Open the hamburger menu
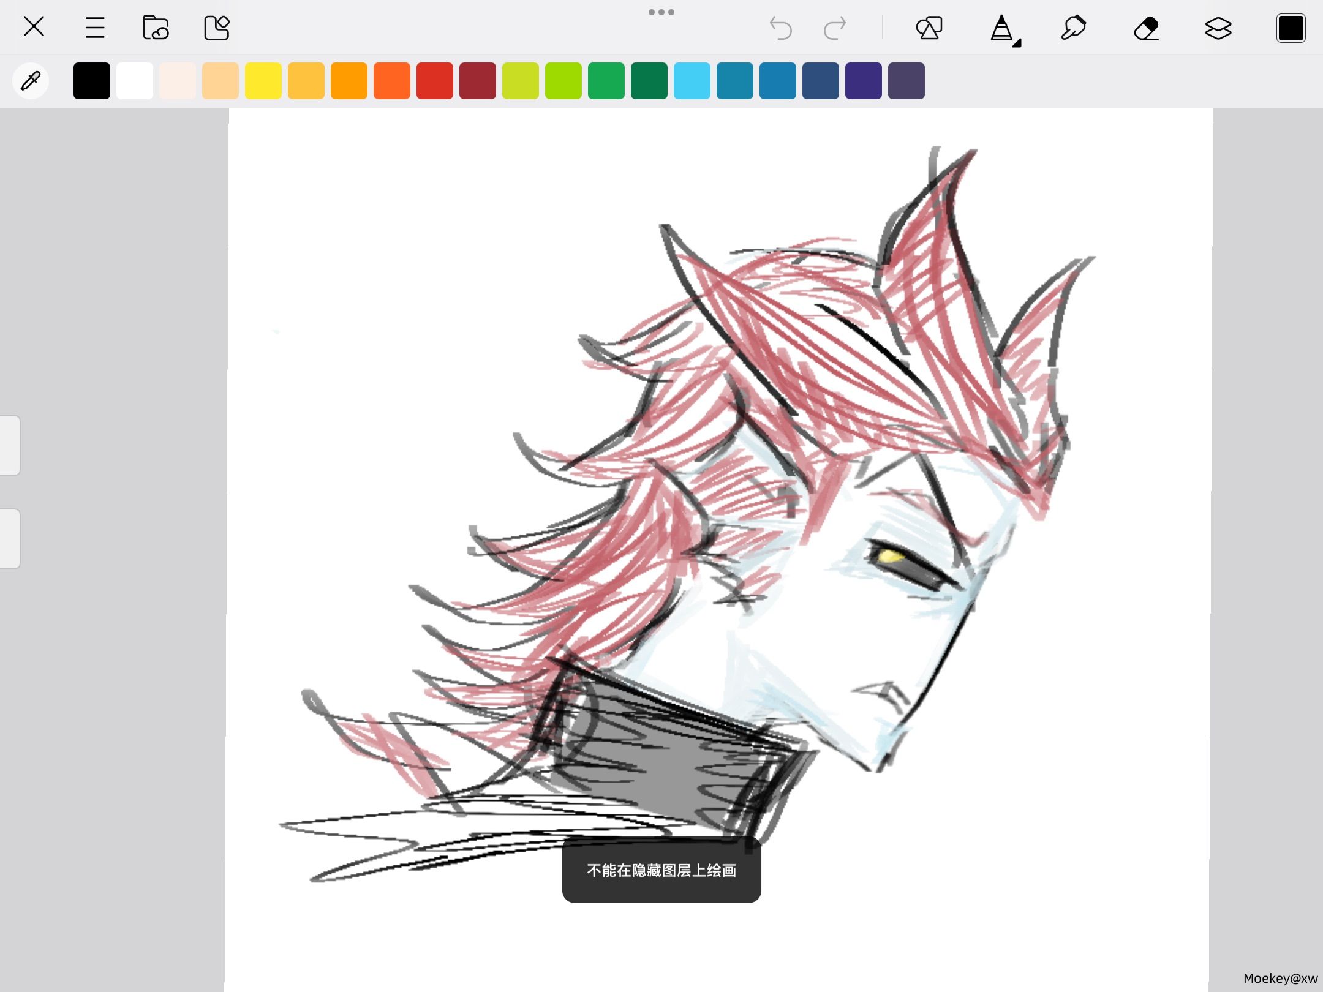Viewport: 1323px width, 992px height. point(95,28)
